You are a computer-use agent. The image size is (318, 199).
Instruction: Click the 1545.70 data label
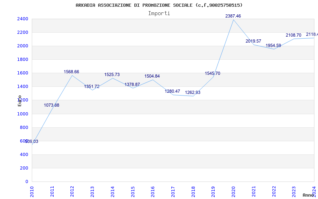pos(213,74)
